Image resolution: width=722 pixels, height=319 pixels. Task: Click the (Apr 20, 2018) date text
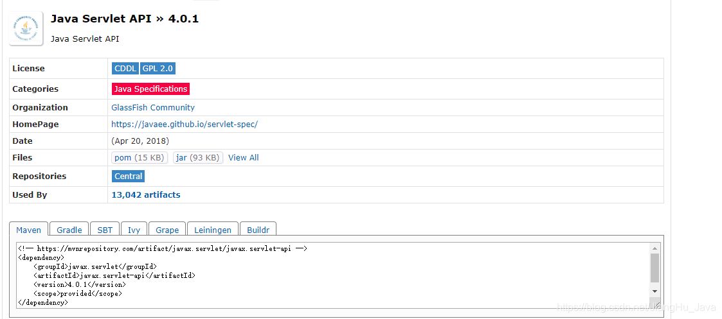[140, 141]
